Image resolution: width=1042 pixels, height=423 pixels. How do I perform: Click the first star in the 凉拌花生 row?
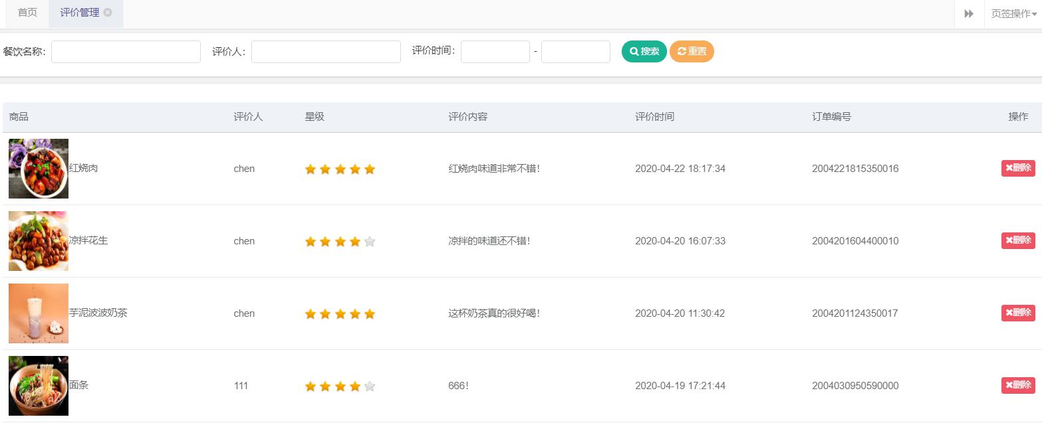311,241
